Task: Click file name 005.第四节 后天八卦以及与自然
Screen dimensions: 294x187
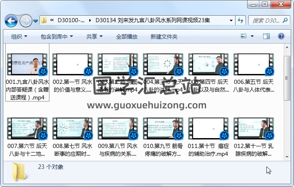Action: point(208,86)
